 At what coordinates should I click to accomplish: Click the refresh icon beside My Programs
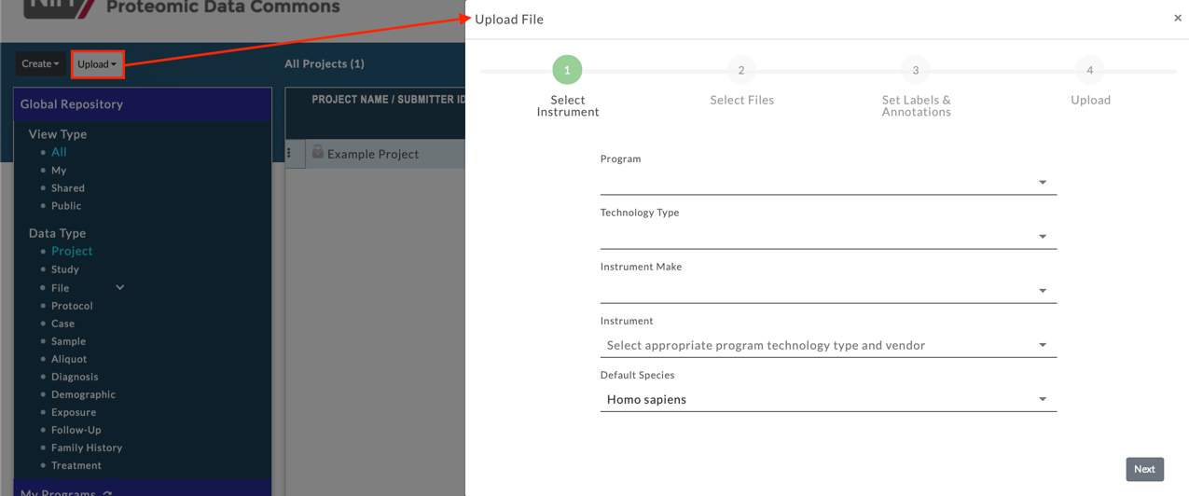[108, 492]
